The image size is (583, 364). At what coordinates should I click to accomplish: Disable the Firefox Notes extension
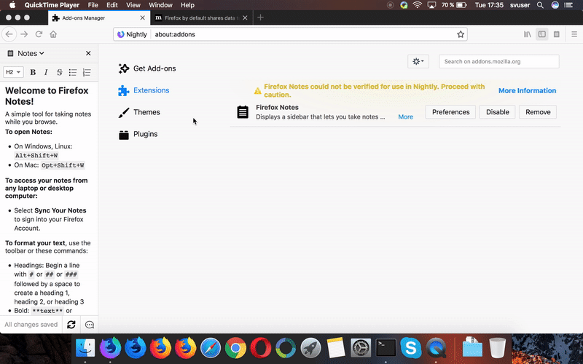[x=498, y=112]
